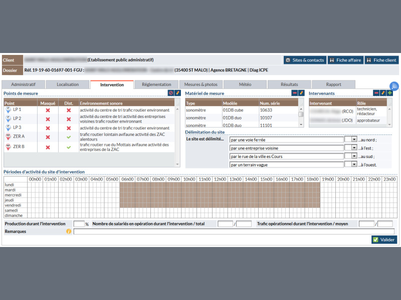Image resolution: width=401 pixels, height=300 pixels.
Task: Open the Fiche client page
Action: [x=381, y=60]
